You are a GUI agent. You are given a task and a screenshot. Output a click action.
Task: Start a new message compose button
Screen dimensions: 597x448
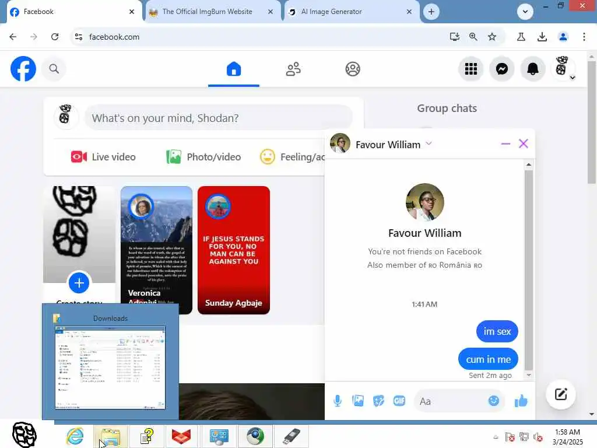[560, 394]
